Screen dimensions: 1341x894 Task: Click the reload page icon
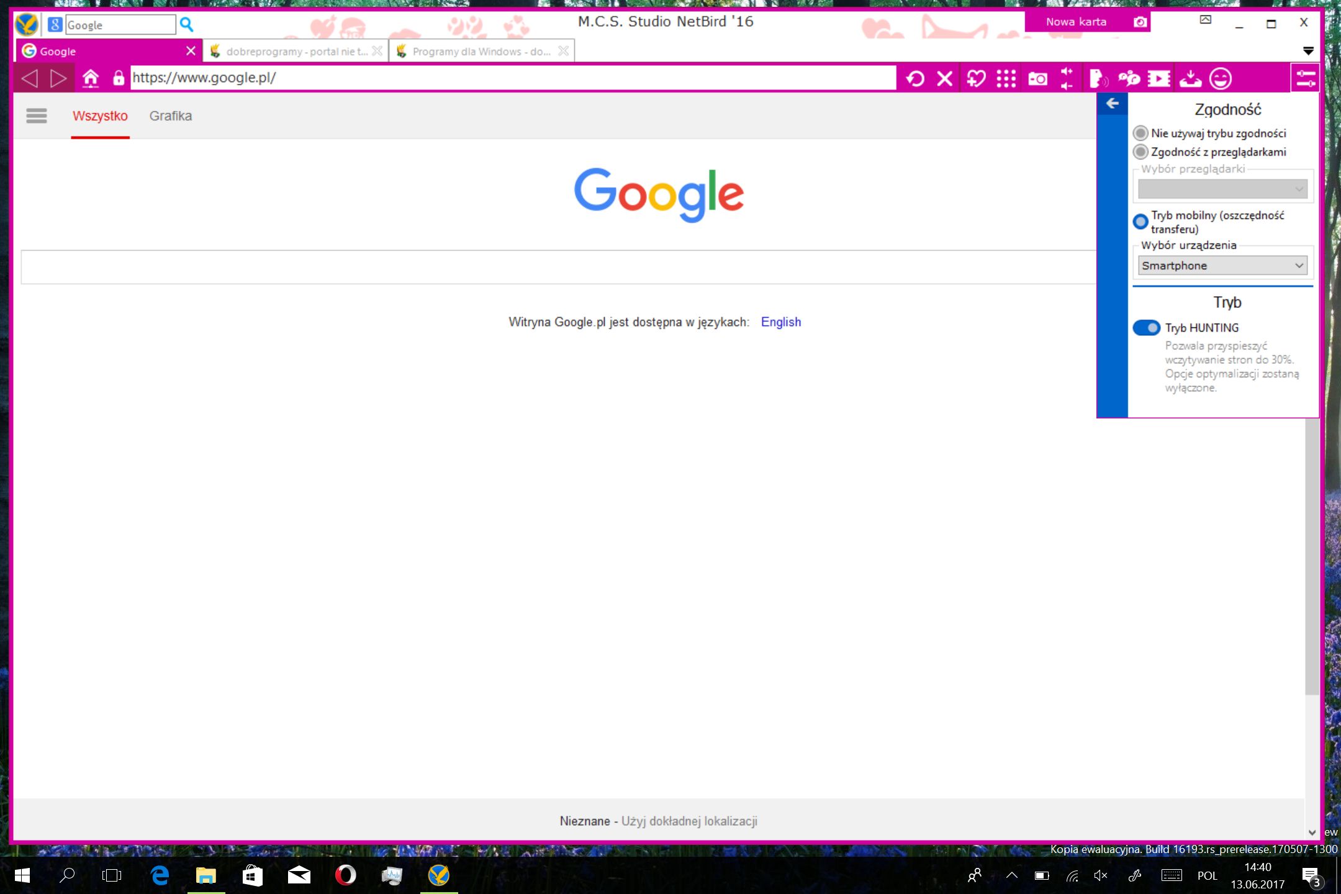tap(915, 79)
